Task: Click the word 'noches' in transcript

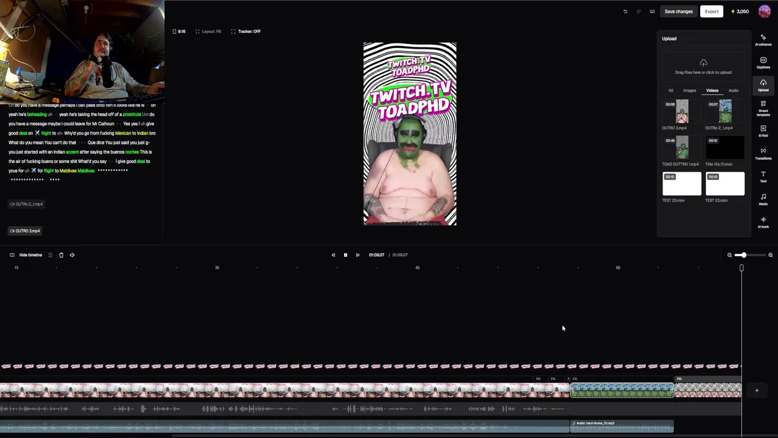Action: click(x=132, y=152)
